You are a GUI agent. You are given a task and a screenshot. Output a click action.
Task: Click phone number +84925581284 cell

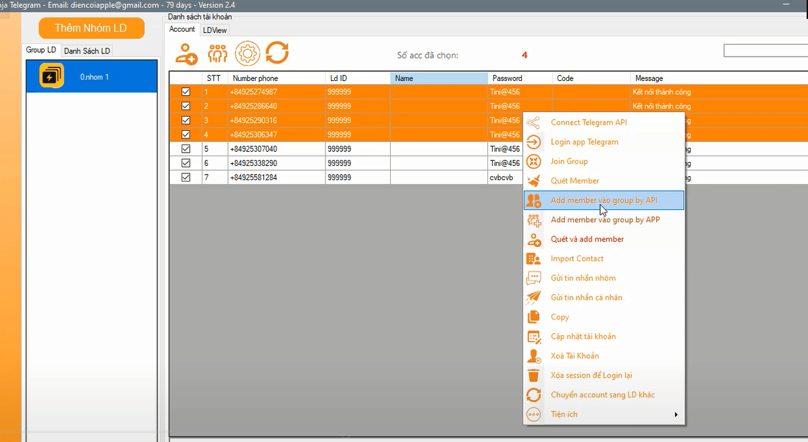pyautogui.click(x=276, y=177)
